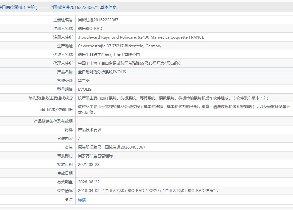Click remark 原注册证编号：国械注进20163403067

tap(112, 147)
